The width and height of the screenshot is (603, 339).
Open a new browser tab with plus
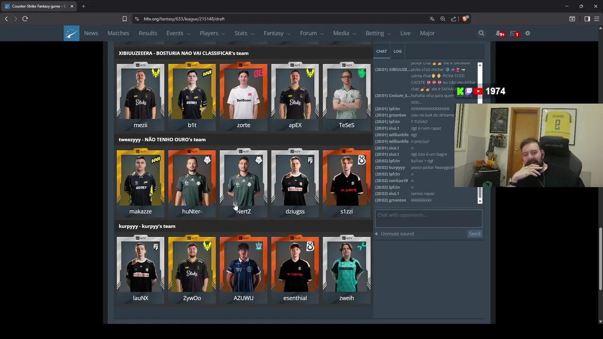(x=83, y=6)
